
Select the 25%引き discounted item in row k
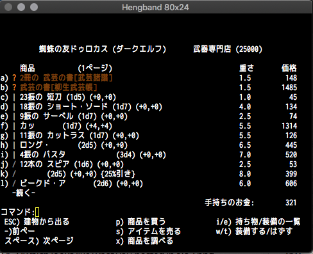coord(149,174)
